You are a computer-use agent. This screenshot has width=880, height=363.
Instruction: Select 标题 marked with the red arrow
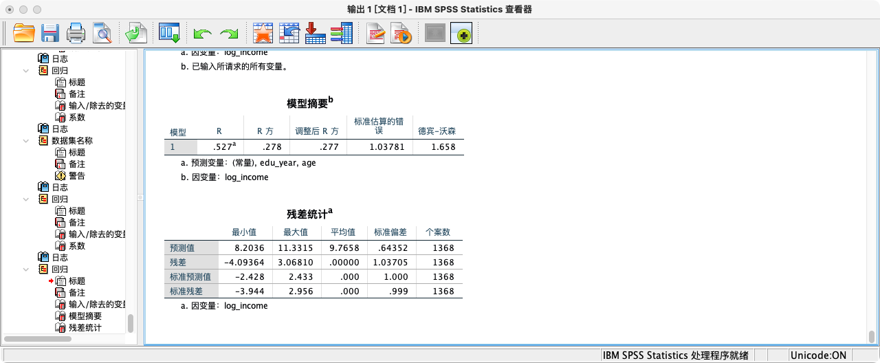pyautogui.click(x=77, y=280)
